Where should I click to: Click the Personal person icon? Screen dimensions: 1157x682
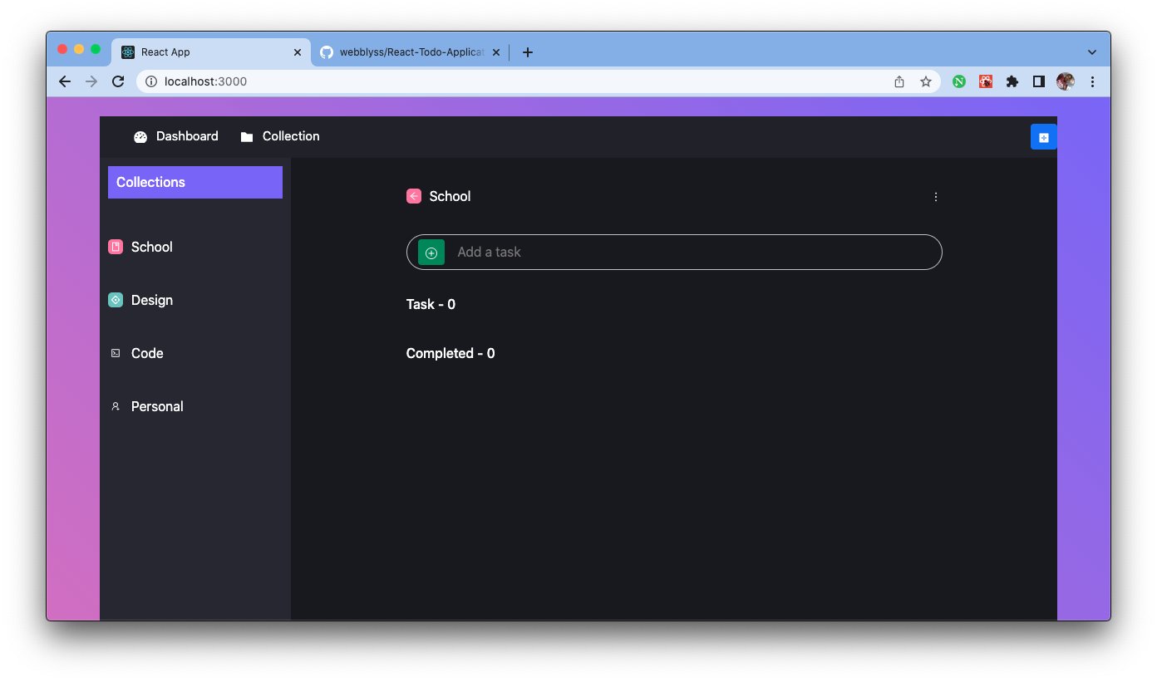pyautogui.click(x=115, y=406)
